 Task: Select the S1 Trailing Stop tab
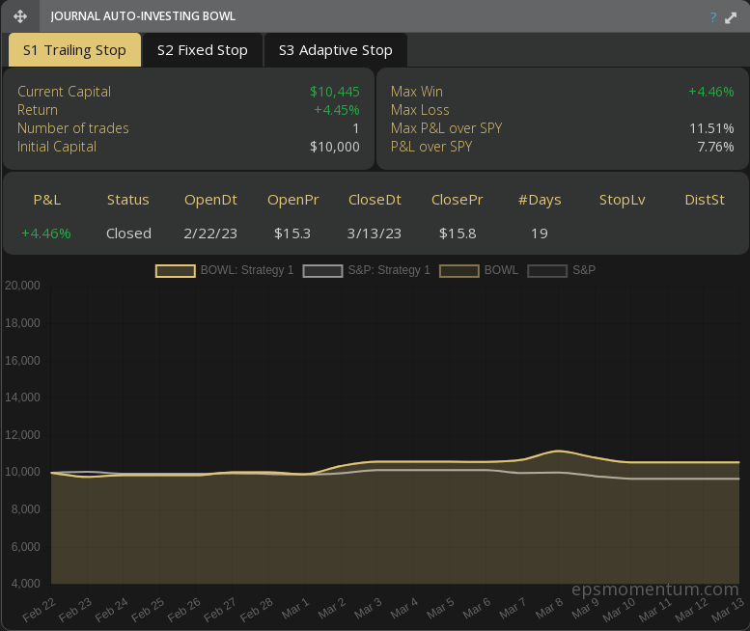click(x=74, y=50)
